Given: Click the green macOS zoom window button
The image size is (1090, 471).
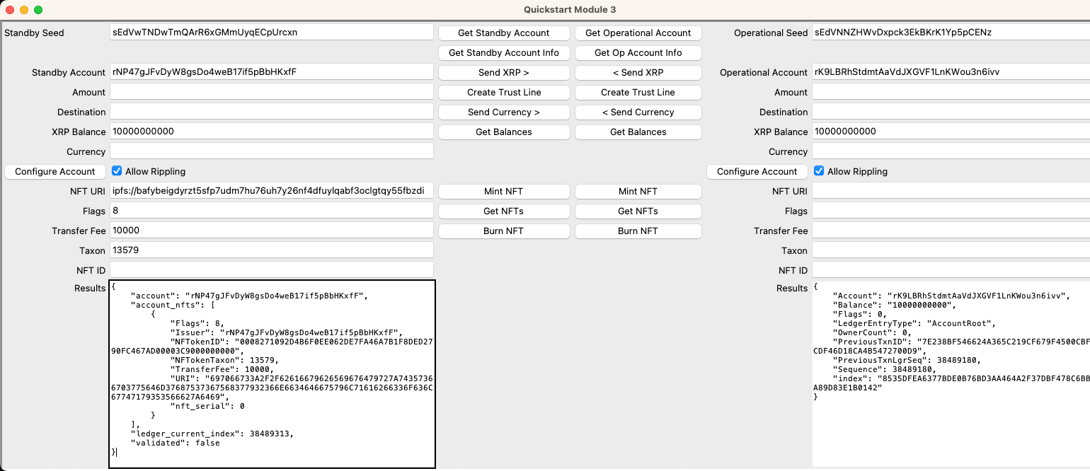Looking at the screenshot, I should point(38,10).
